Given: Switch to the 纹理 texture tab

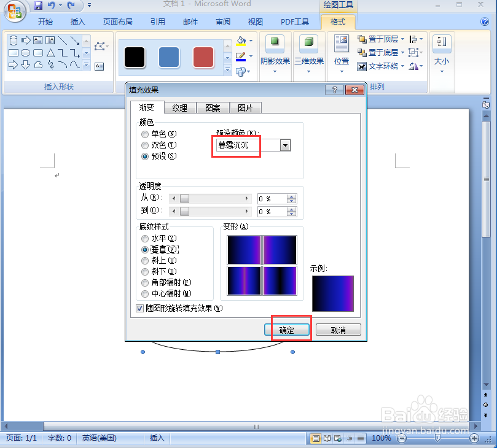Looking at the screenshot, I should point(180,108).
